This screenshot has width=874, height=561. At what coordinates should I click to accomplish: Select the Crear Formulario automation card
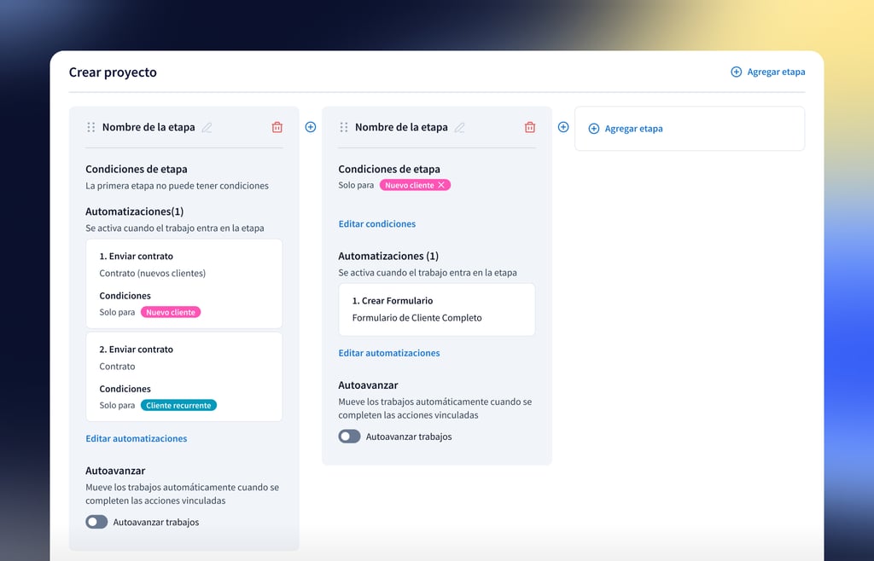click(x=436, y=309)
